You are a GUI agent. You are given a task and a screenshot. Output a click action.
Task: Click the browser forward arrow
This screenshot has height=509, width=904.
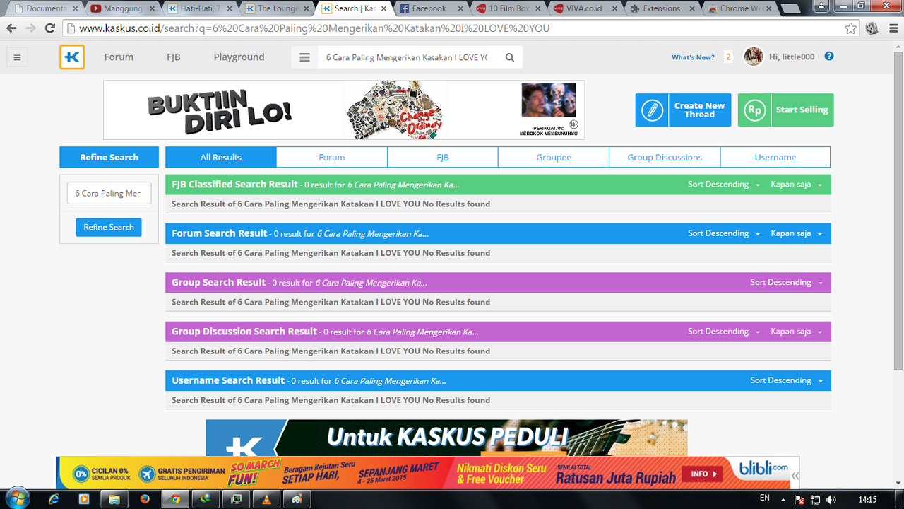point(30,28)
